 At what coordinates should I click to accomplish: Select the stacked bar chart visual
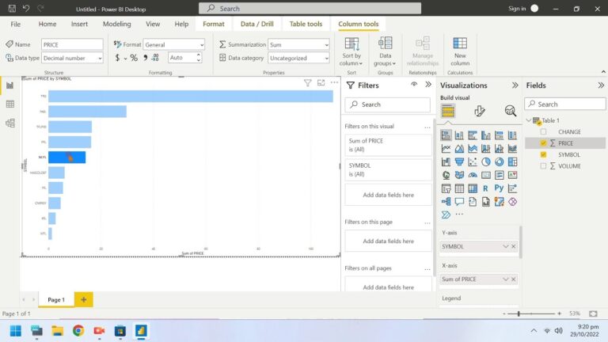[446, 135]
